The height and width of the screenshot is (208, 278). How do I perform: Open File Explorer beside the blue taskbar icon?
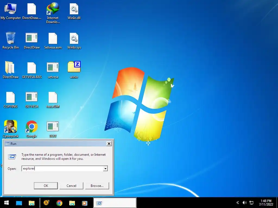(x=31, y=203)
